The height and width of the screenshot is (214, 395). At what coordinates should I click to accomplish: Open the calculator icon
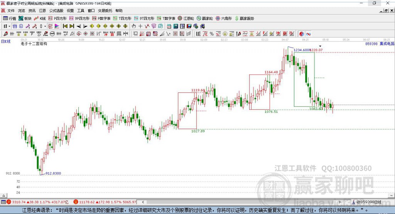click(176, 26)
